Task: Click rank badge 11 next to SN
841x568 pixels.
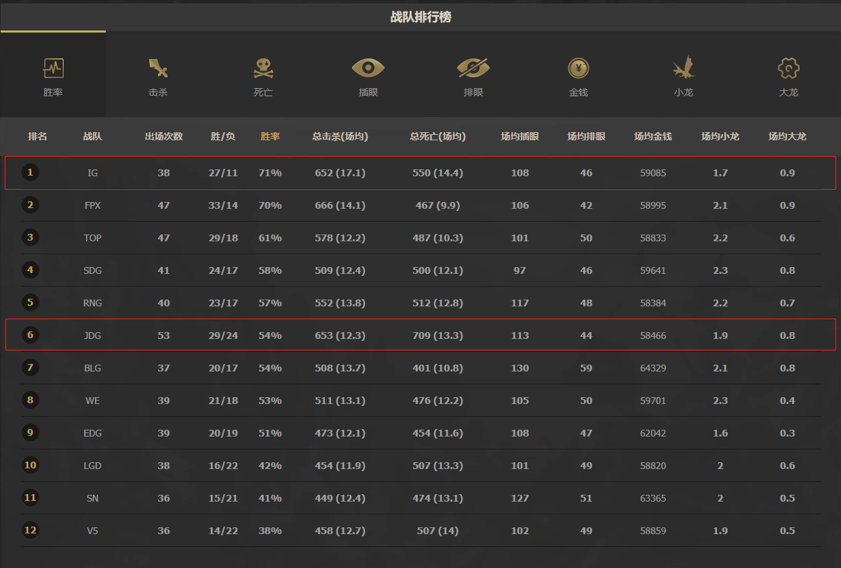Action: [x=30, y=498]
